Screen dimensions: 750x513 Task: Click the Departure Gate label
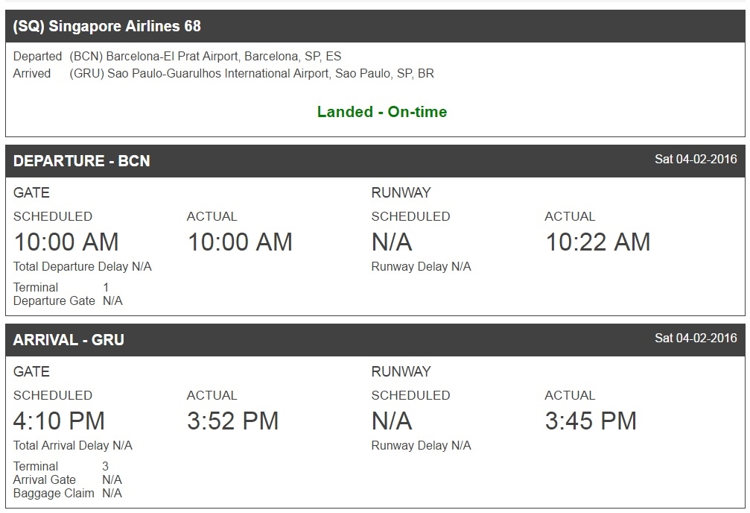pos(54,300)
